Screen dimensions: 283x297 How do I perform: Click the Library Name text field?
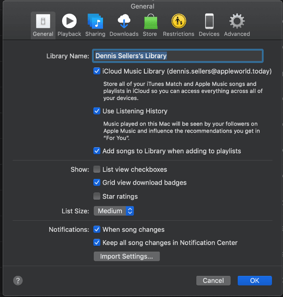click(x=178, y=56)
